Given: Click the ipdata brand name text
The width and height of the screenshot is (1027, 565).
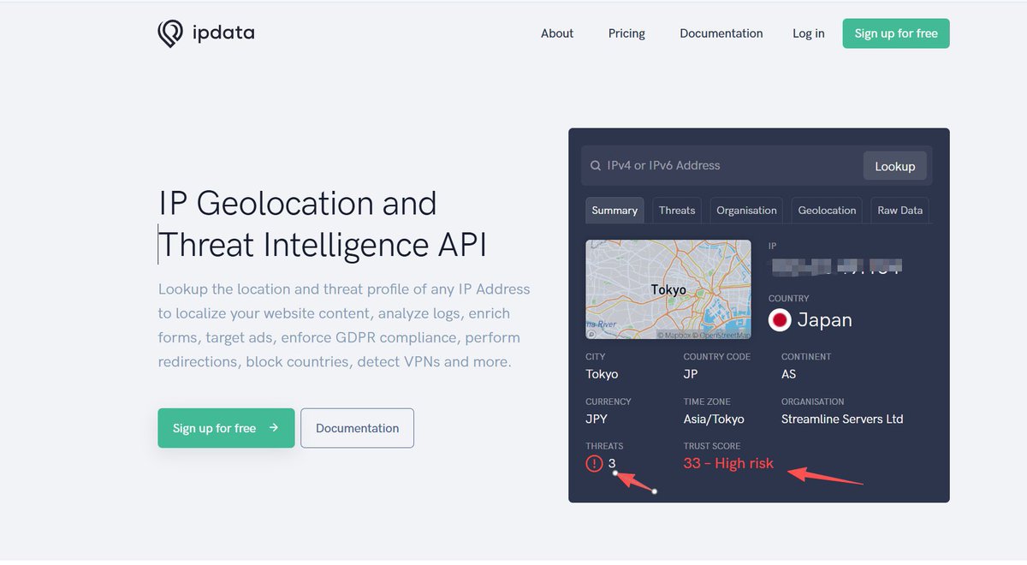Looking at the screenshot, I should point(223,33).
